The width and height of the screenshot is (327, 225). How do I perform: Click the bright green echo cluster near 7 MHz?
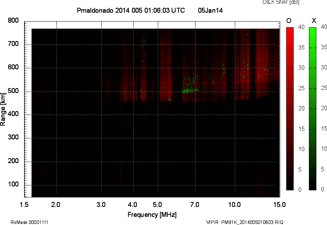pyautogui.click(x=190, y=91)
